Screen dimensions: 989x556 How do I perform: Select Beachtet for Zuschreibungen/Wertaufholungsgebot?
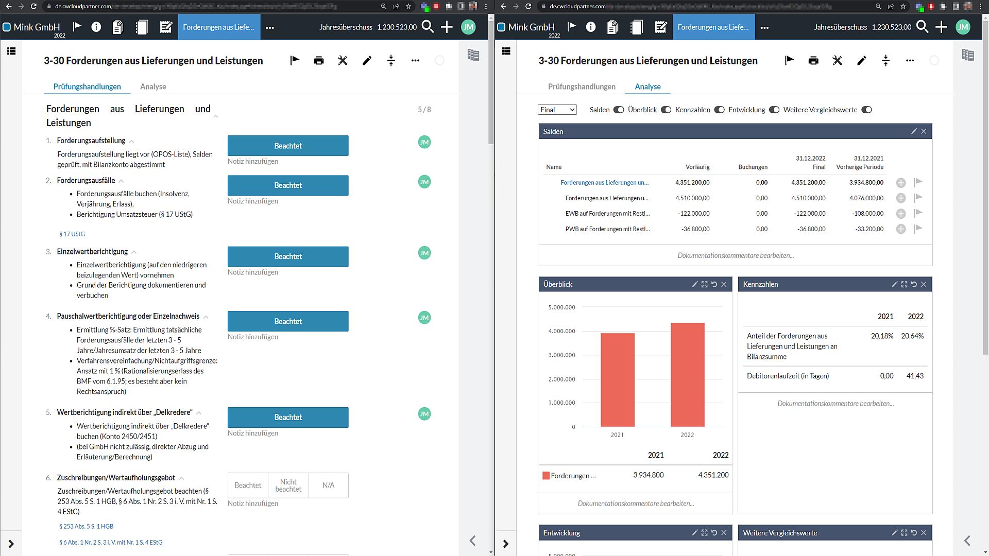pyautogui.click(x=248, y=485)
